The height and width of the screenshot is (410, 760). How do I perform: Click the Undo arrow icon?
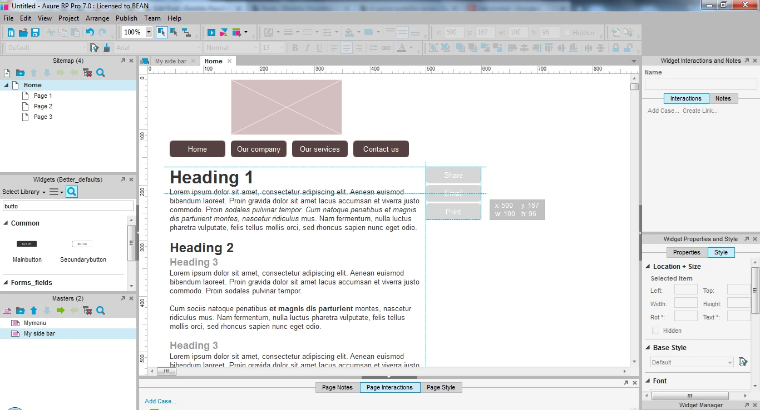(90, 32)
